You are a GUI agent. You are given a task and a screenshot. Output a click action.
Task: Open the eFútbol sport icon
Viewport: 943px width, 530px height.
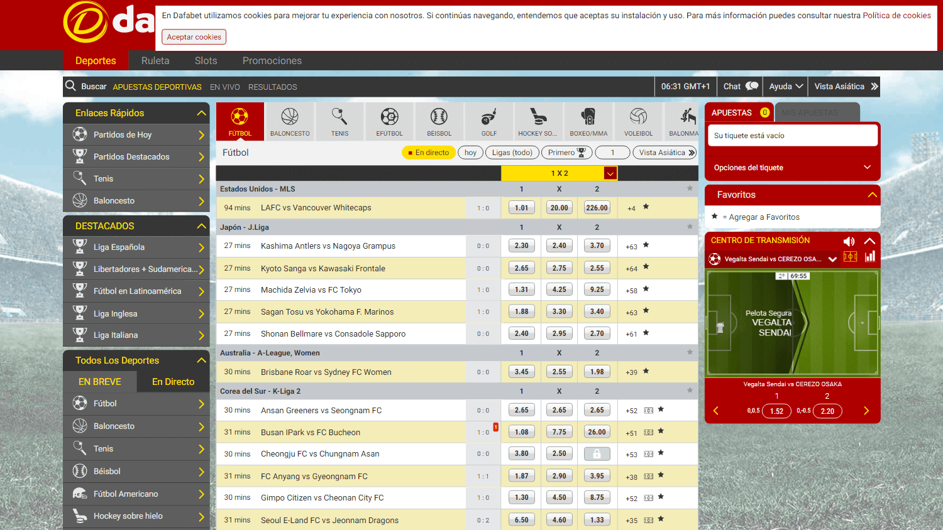389,121
